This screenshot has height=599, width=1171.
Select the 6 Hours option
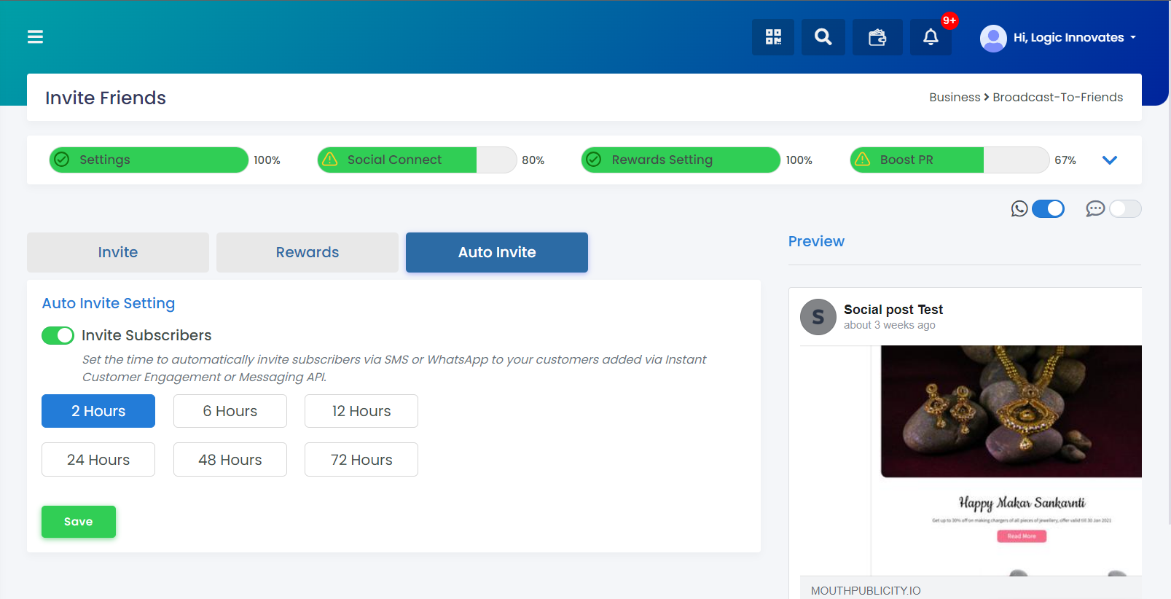230,411
